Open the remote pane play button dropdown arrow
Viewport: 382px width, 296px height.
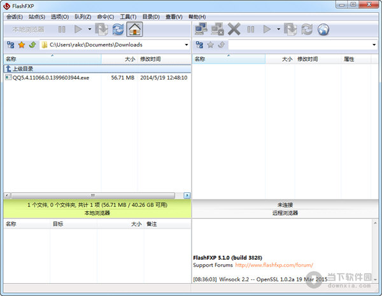click(x=278, y=29)
